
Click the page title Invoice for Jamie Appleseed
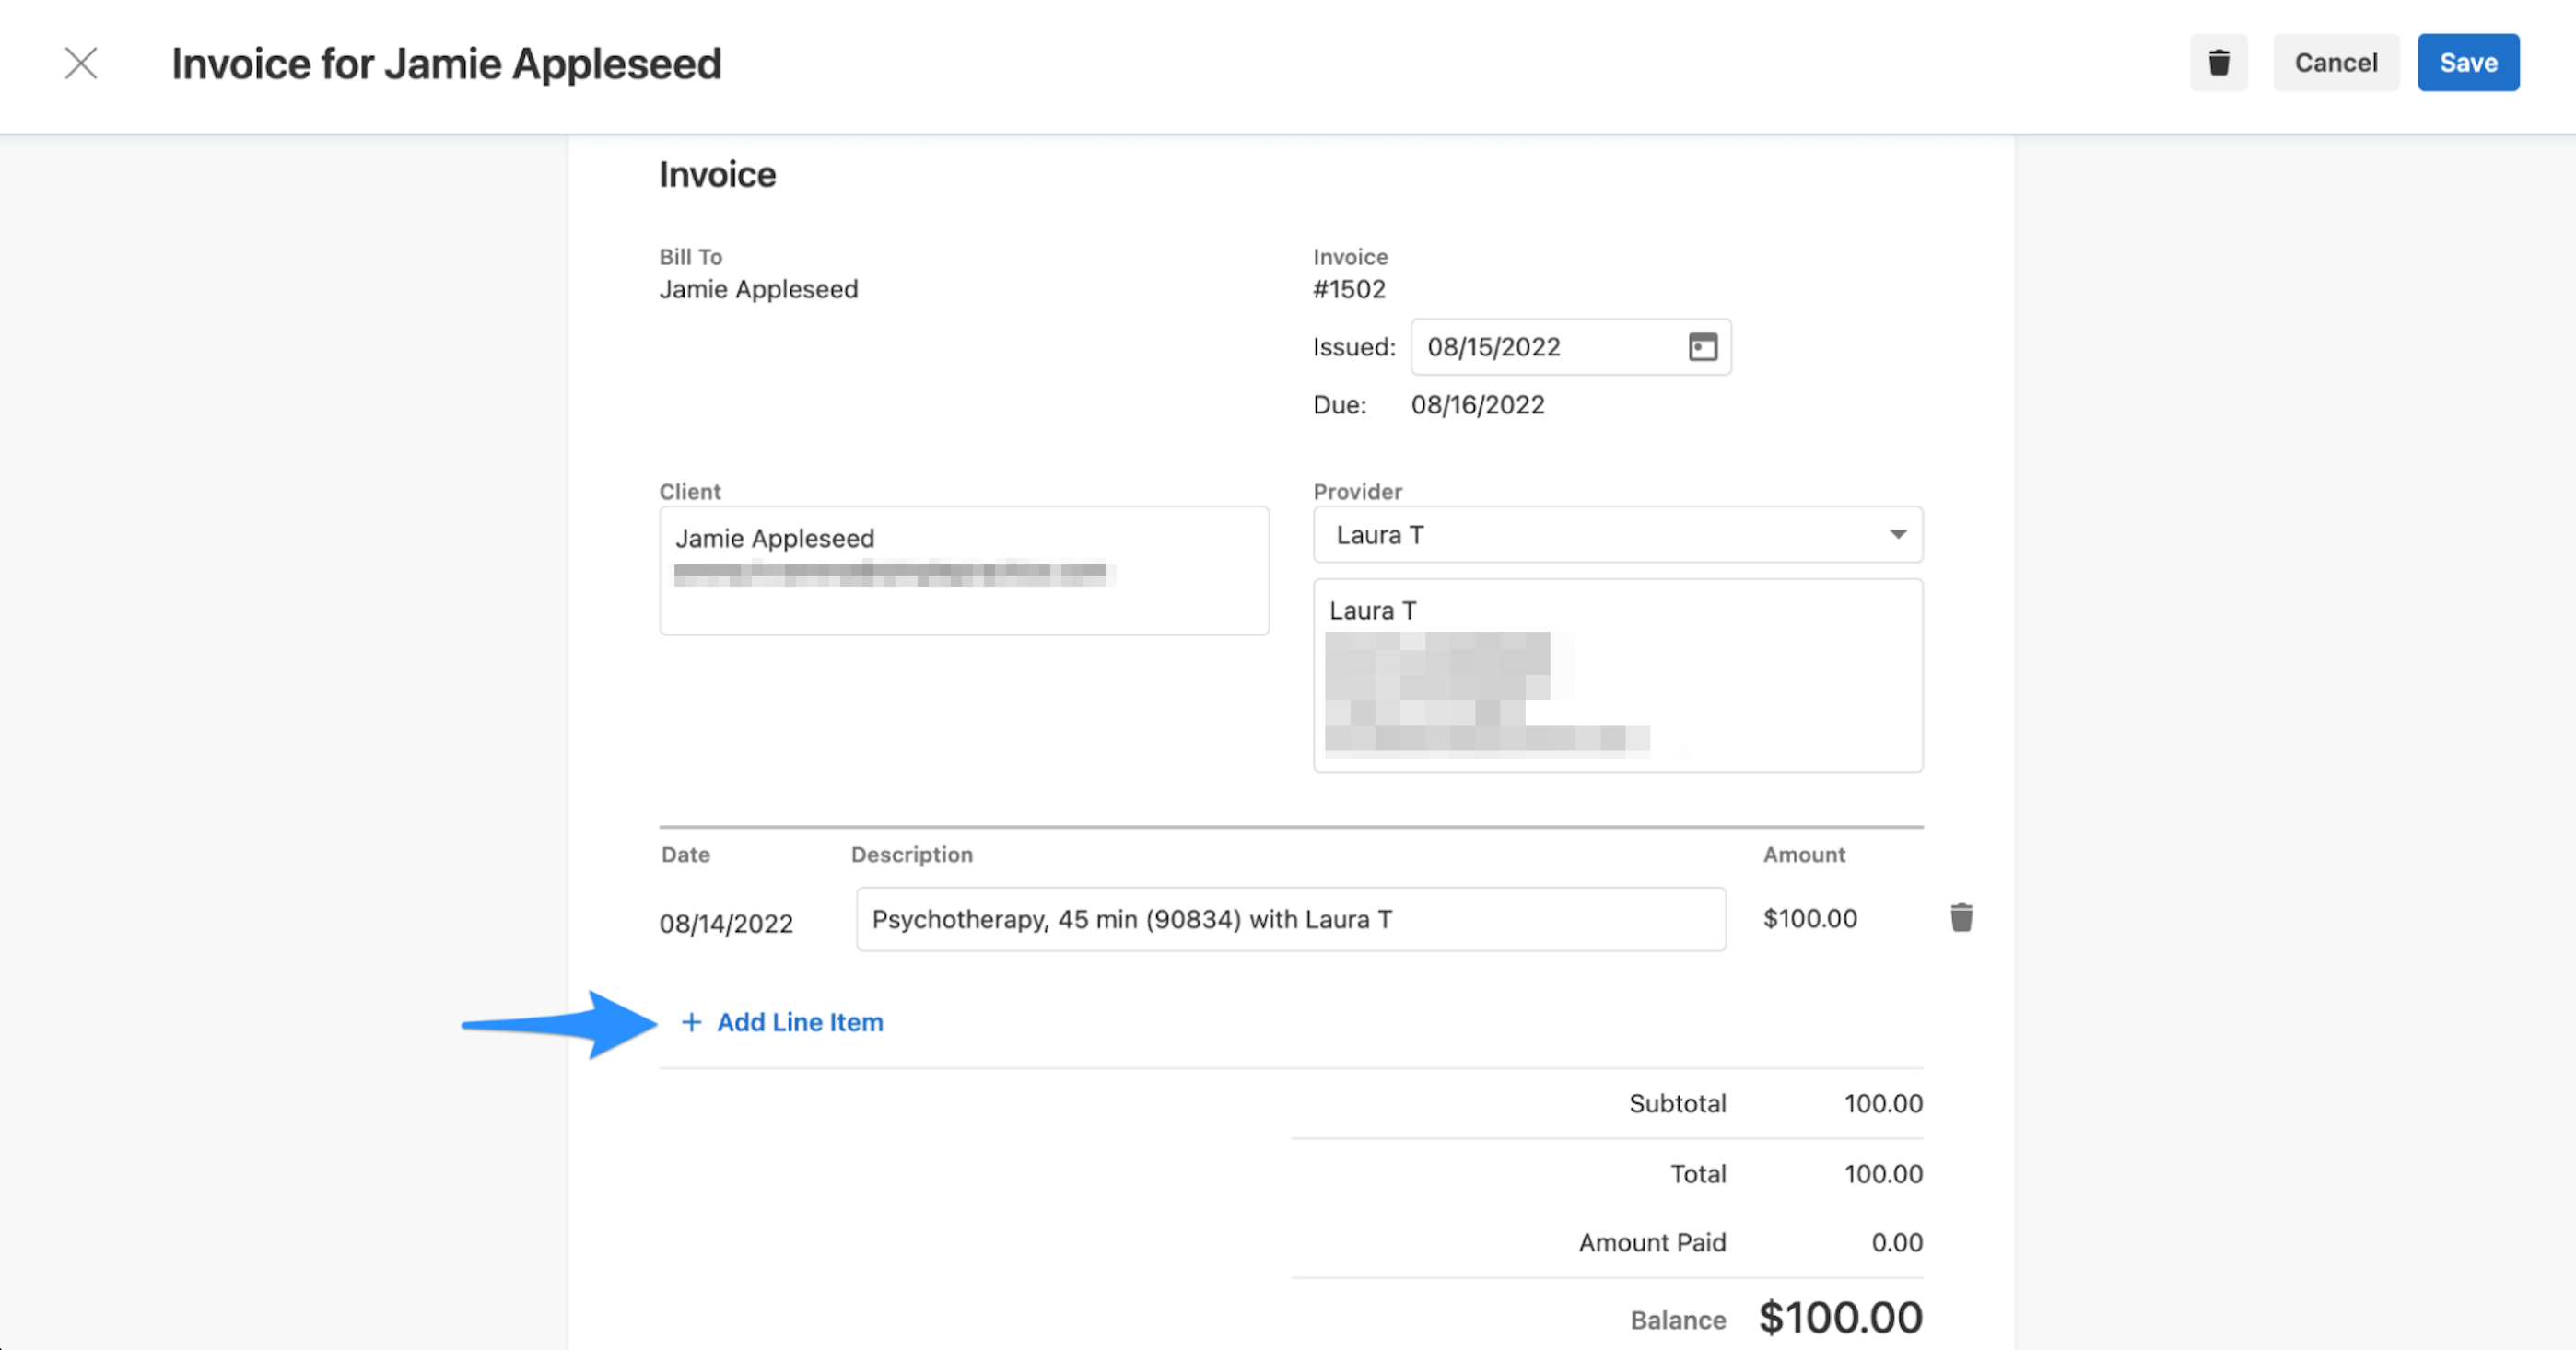pos(446,64)
